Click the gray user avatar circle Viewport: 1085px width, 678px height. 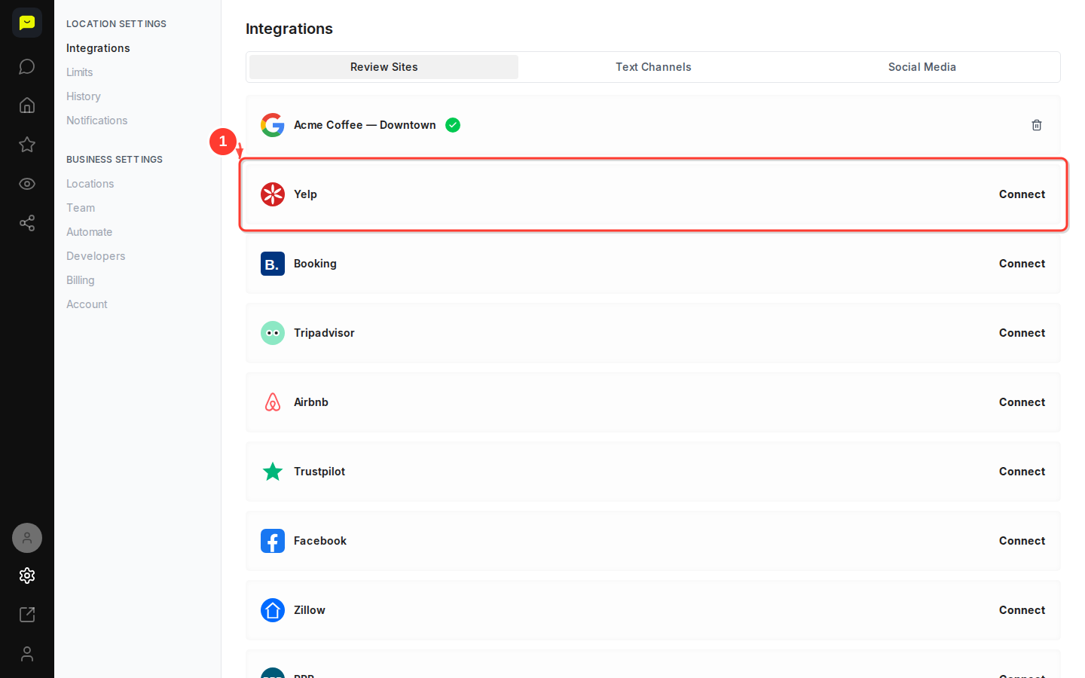point(27,538)
